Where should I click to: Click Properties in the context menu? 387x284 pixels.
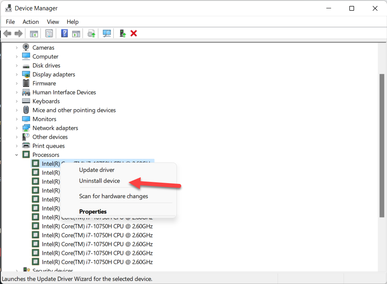(x=93, y=211)
